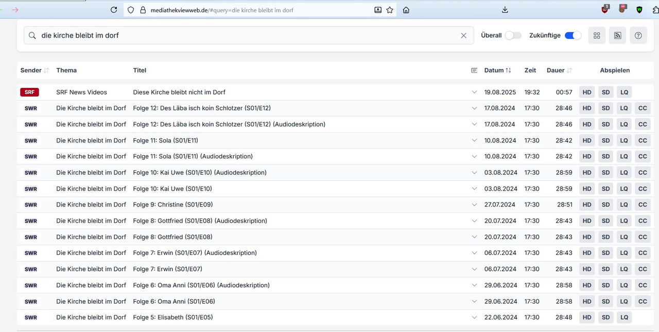
Task: Click the search field with 'die kirche bleibt im dorf'
Action: tap(249, 35)
